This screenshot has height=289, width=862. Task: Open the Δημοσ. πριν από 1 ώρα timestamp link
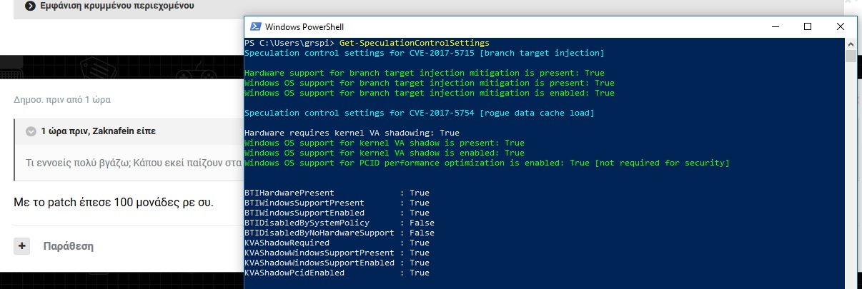(62, 100)
